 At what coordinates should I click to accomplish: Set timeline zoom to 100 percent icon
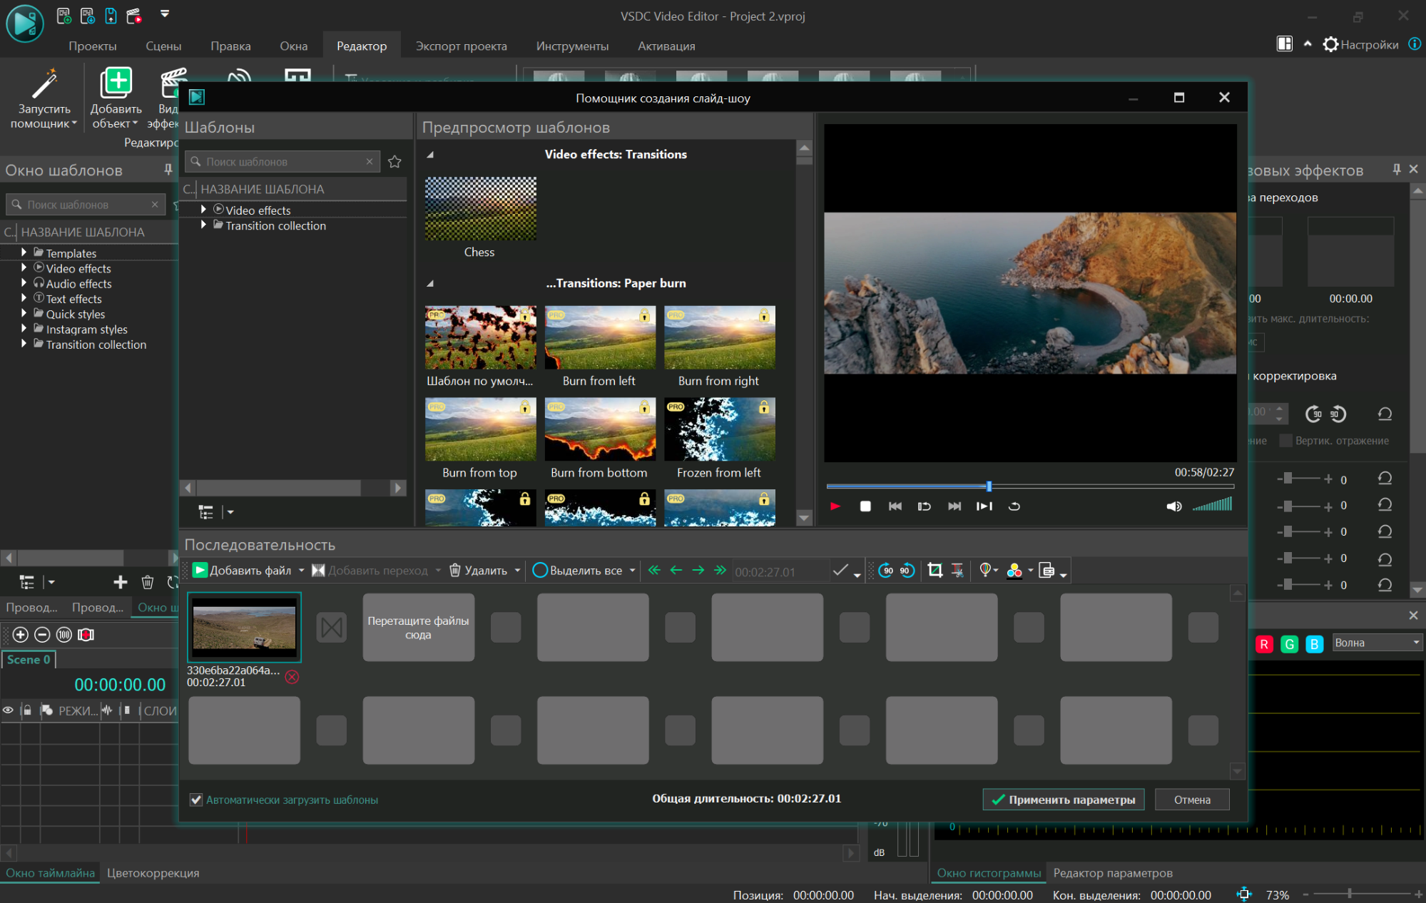64,635
